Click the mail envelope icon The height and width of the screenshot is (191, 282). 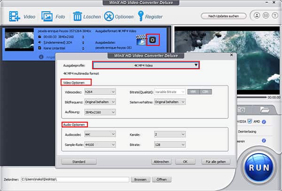tap(266, 15)
